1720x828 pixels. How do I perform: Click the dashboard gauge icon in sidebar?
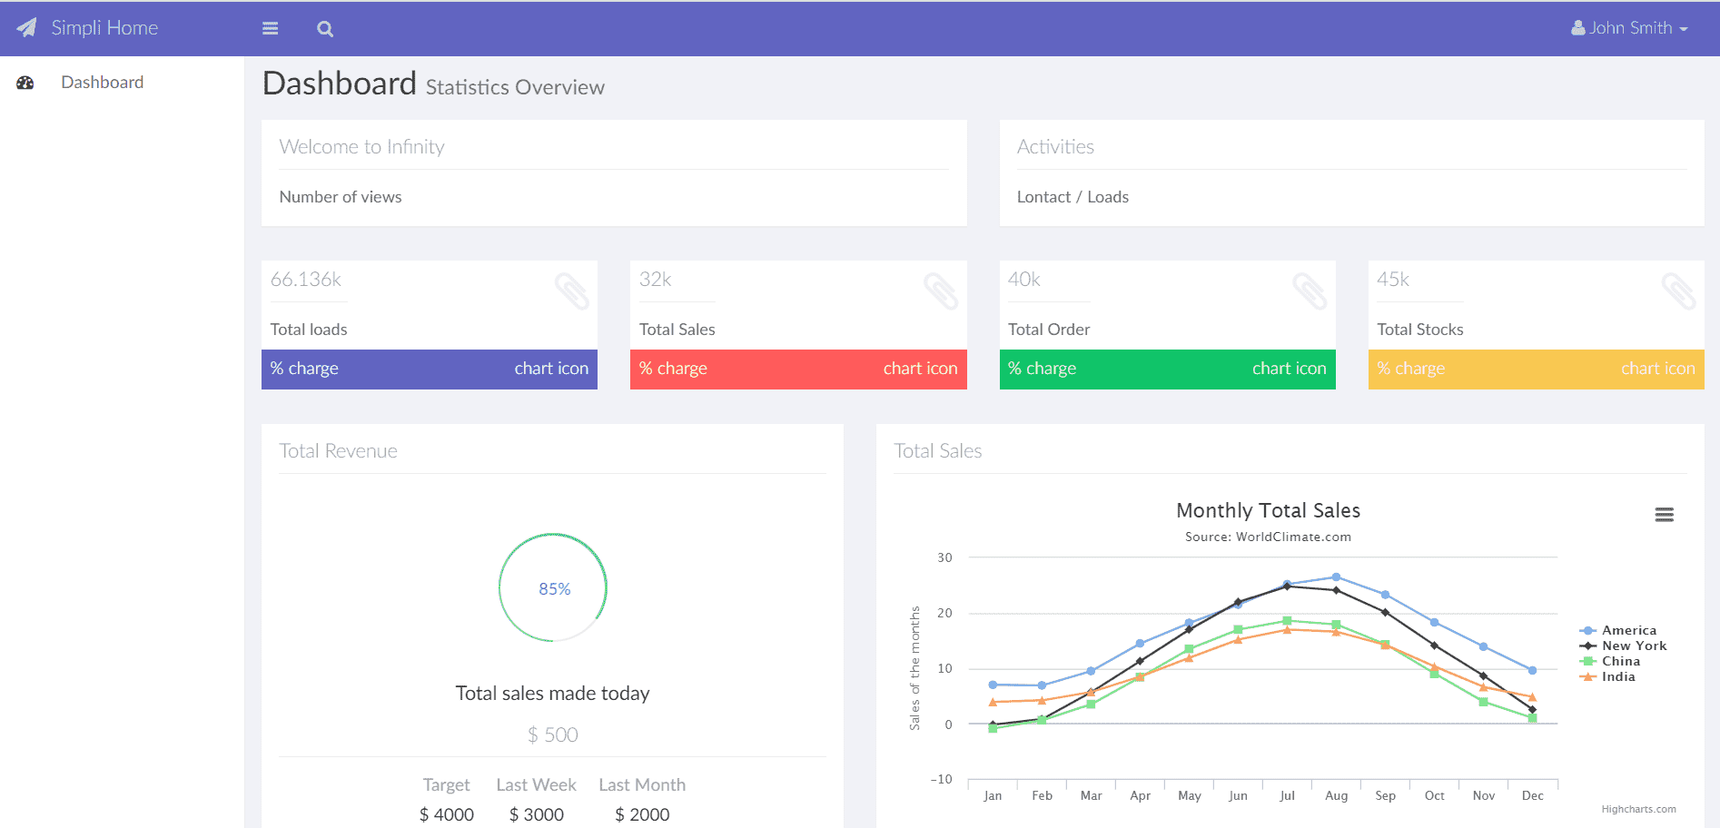25,83
